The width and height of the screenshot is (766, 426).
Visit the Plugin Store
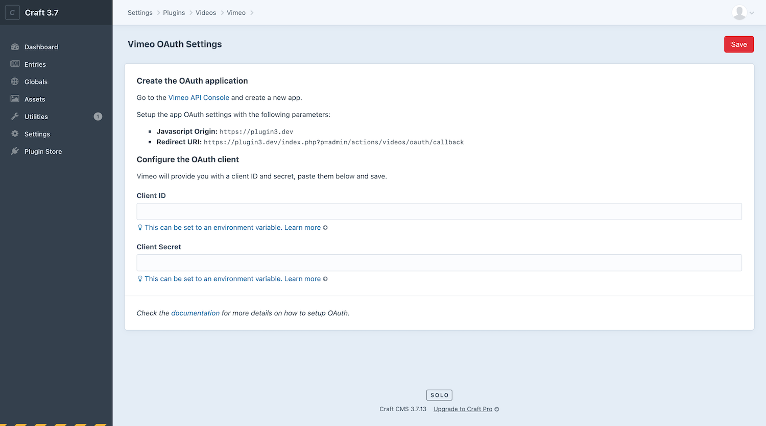[x=43, y=151]
